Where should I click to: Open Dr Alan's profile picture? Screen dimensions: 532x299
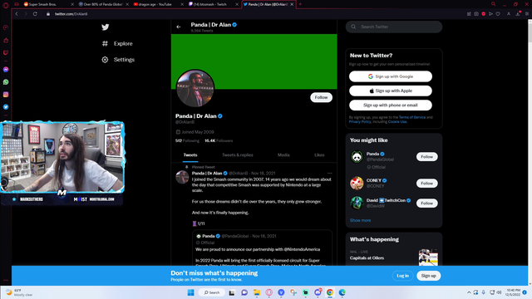click(195, 89)
